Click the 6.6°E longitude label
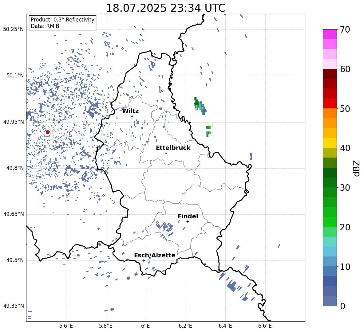This screenshot has width=364, height=332. pyautogui.click(x=265, y=326)
